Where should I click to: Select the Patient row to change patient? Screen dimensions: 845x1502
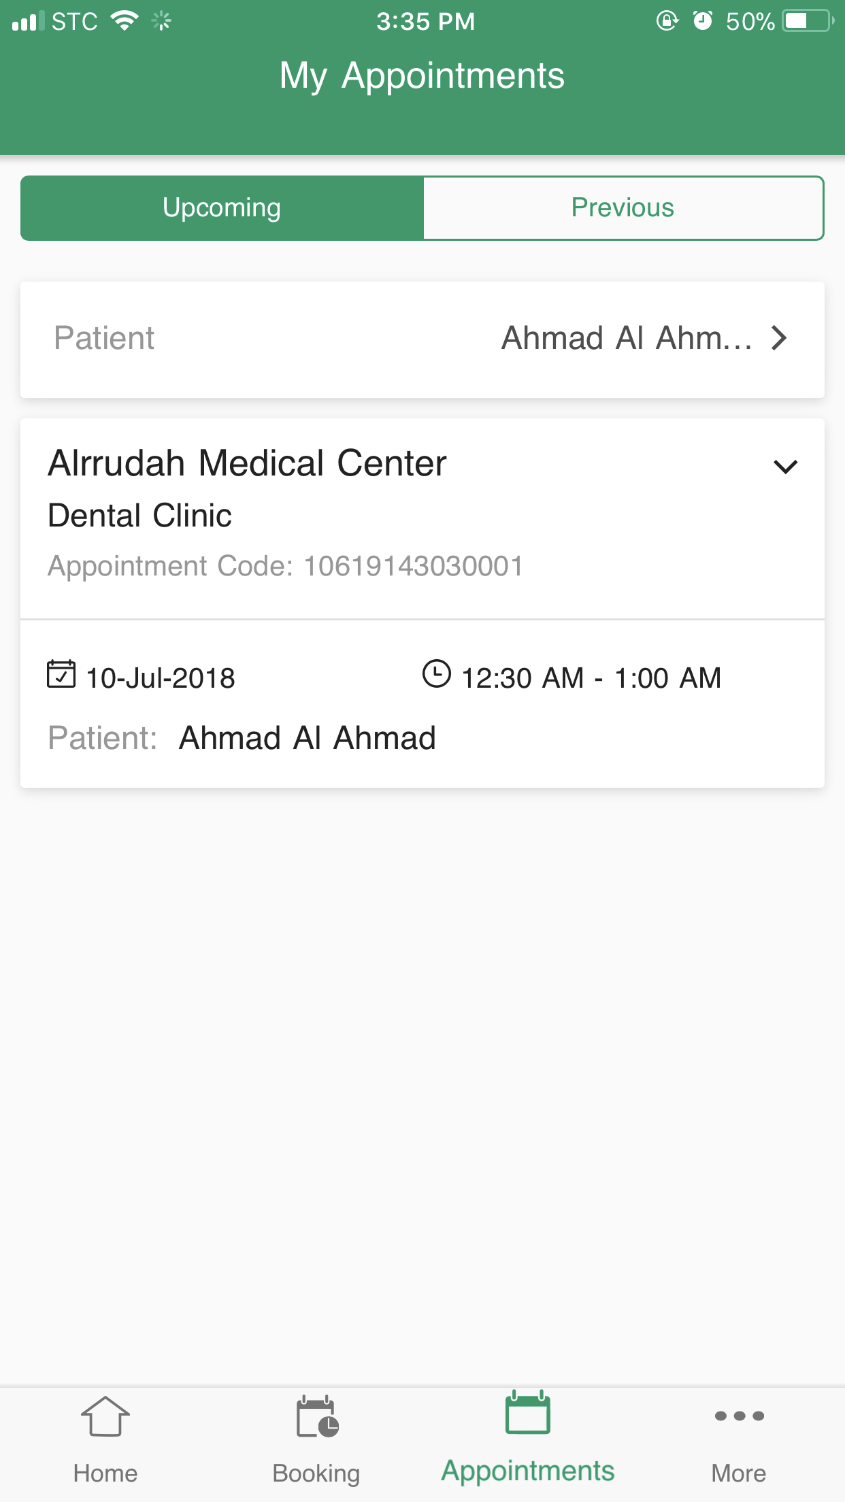point(422,339)
